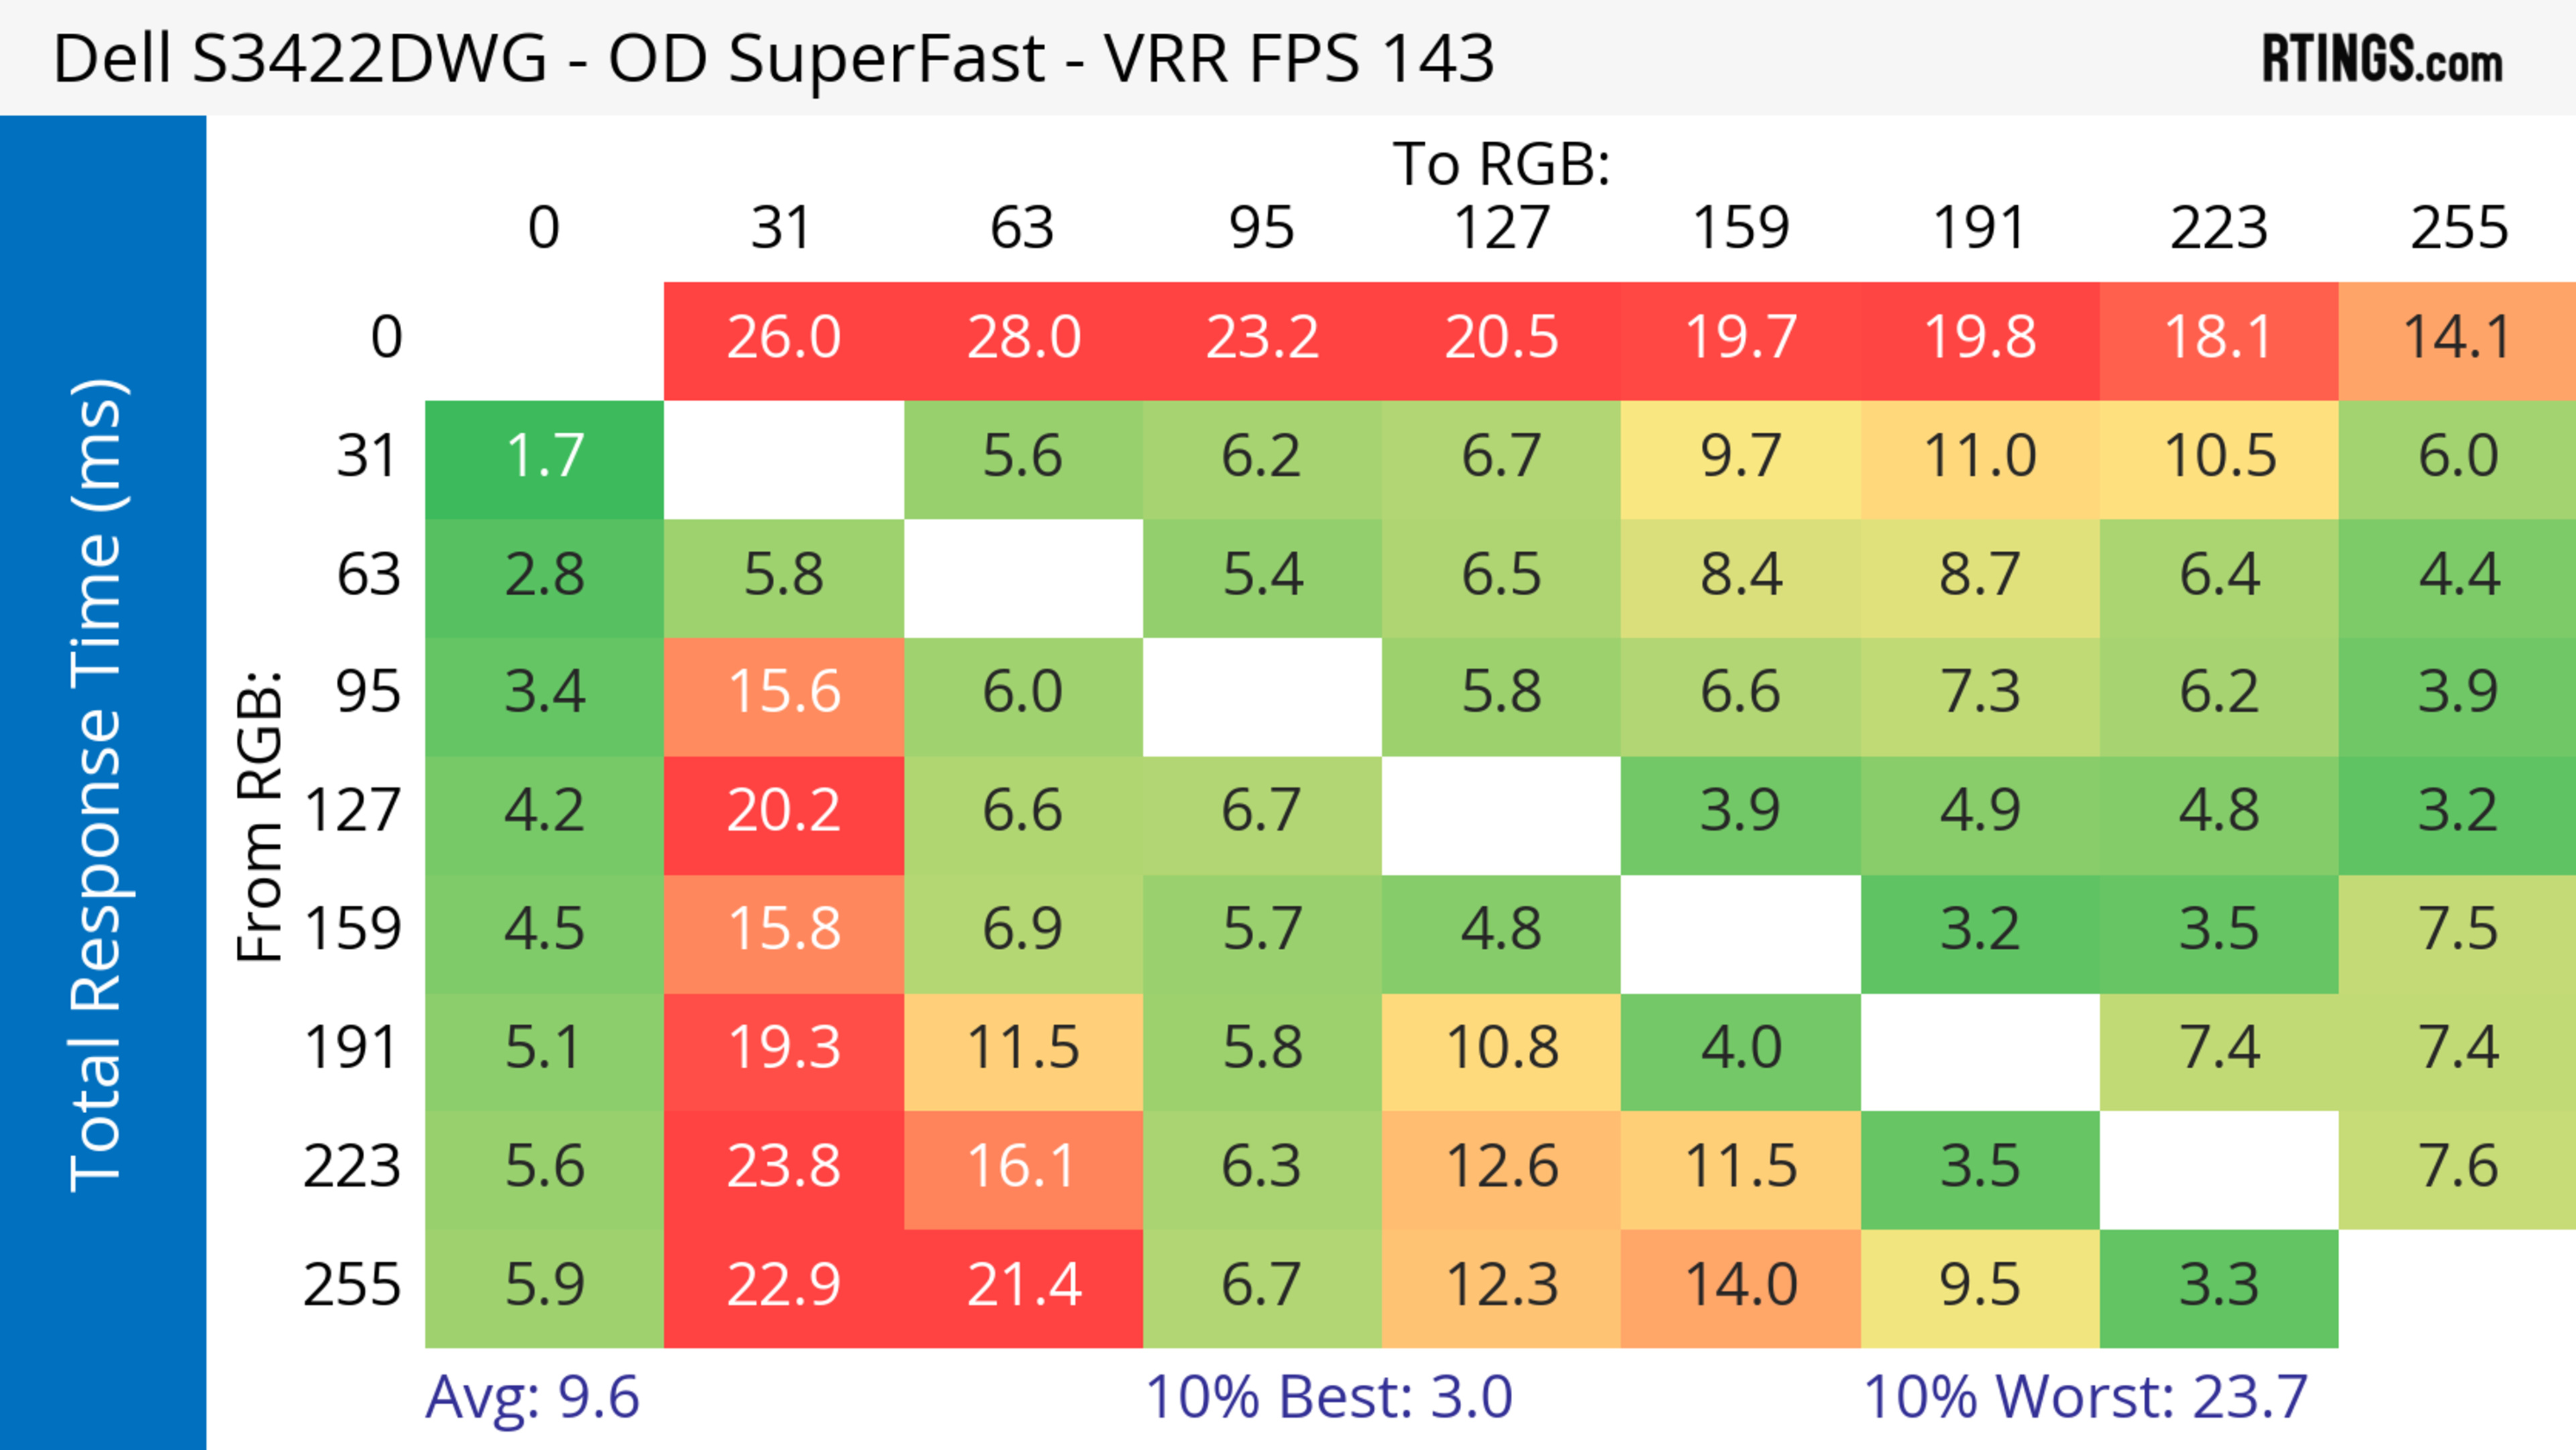This screenshot has height=1450, width=2576.
Task: Select the dark green 1.7 cell
Action: tap(544, 457)
